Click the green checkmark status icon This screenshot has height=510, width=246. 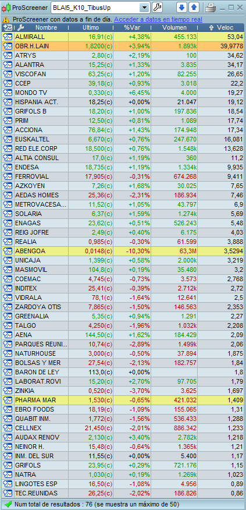tap(9, 504)
